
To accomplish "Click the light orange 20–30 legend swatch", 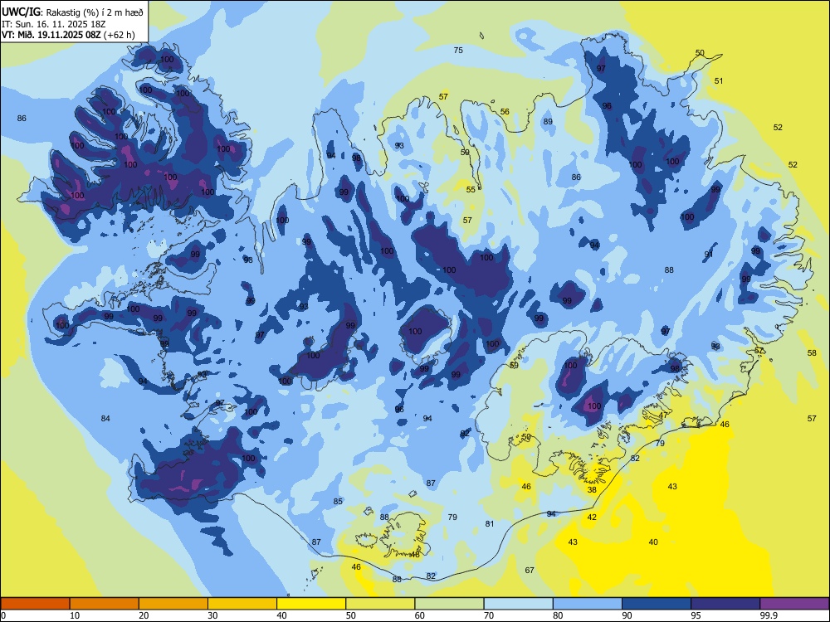I will [x=173, y=604].
